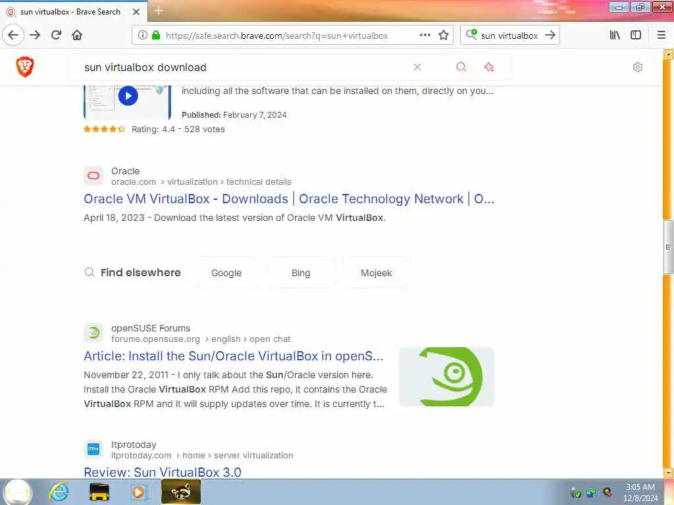Find elsewhere on Bing
This screenshot has height=505, width=674.
tap(301, 273)
